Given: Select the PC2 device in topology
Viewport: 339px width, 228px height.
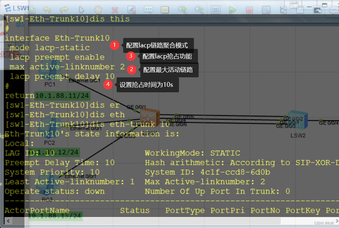Looking at the screenshot, I should tap(50, 128).
